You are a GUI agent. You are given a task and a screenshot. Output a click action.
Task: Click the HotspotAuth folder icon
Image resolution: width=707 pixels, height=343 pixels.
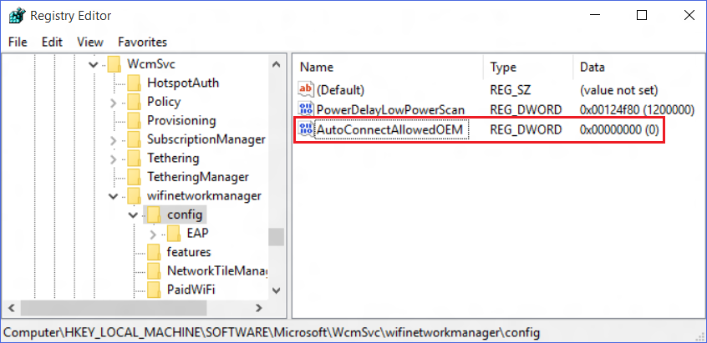pos(134,83)
